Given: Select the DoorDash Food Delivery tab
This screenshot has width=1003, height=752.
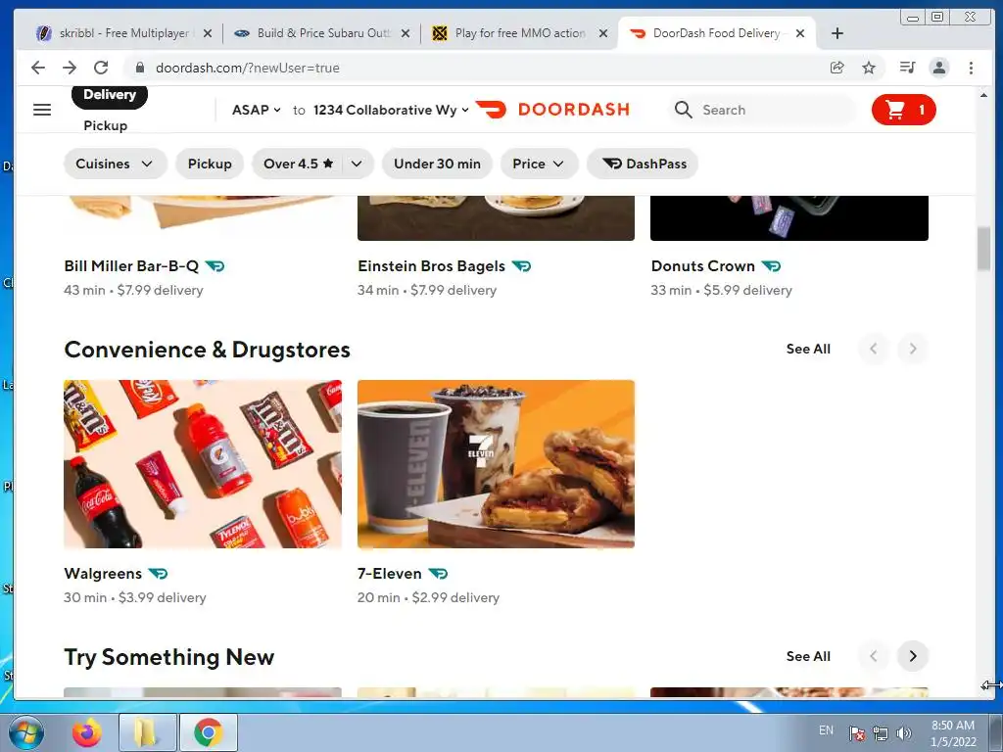Looking at the screenshot, I should [x=716, y=33].
